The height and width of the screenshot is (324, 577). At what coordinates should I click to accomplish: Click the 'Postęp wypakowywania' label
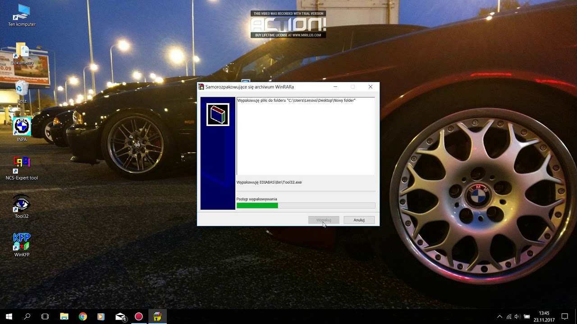(x=256, y=199)
